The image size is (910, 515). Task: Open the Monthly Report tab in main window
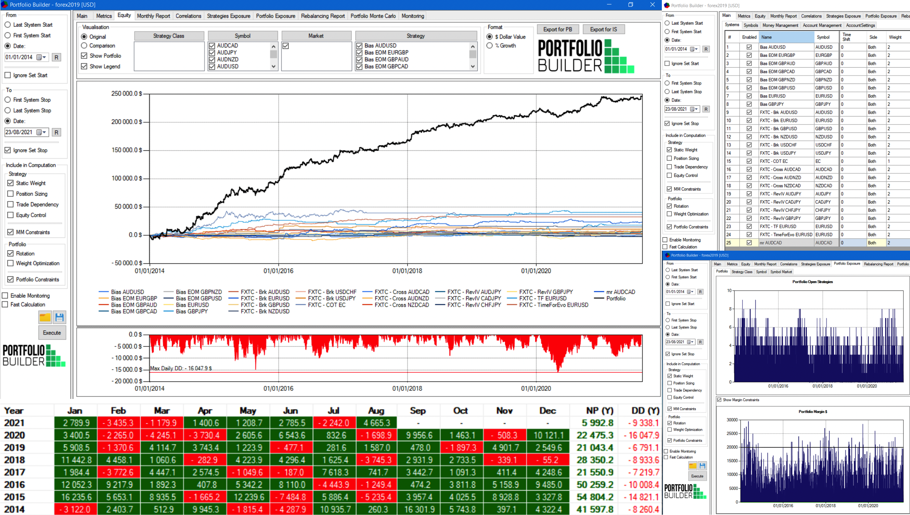pyautogui.click(x=153, y=16)
